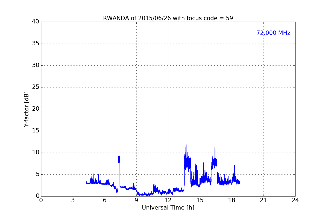
Task: Click y-axis tick label 15
Action: coord(36,131)
